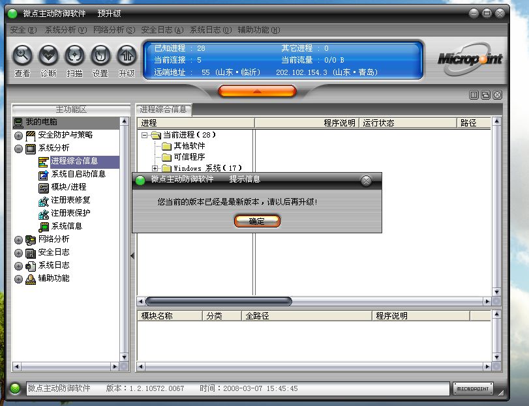The height and width of the screenshot is (406, 529).
Task: Collapse the top panel with orange arrow button
Action: [x=257, y=91]
